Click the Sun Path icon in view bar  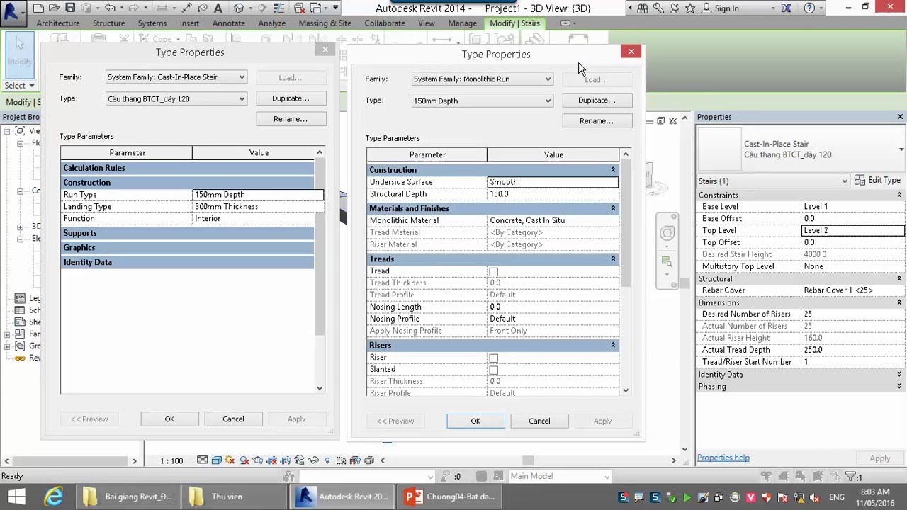tap(230, 460)
